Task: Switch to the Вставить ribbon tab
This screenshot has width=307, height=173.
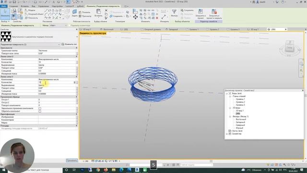Action: tap(24, 6)
